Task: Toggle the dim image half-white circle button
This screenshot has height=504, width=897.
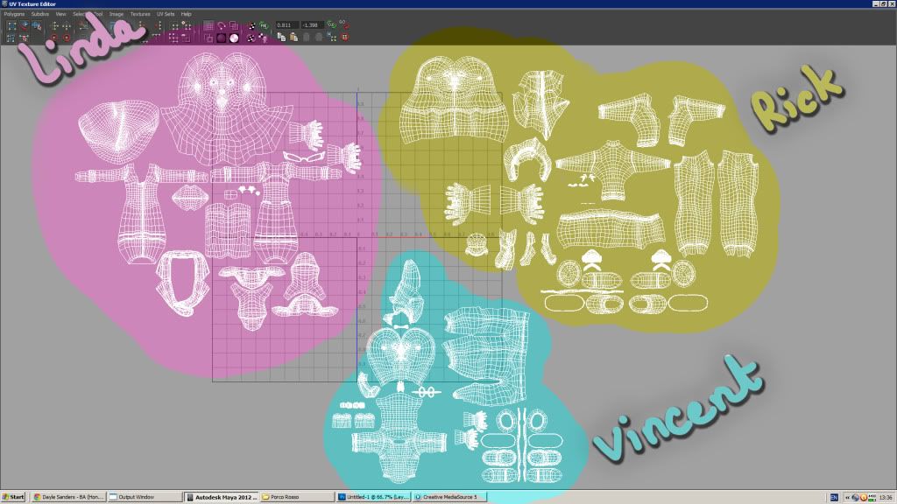Action: pyautogui.click(x=234, y=38)
